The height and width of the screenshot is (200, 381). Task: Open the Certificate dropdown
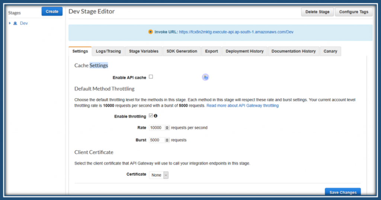click(159, 175)
